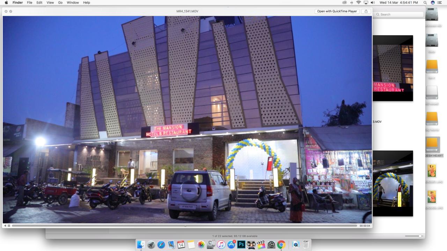Open Safari compass icon in Dock

click(x=161, y=245)
